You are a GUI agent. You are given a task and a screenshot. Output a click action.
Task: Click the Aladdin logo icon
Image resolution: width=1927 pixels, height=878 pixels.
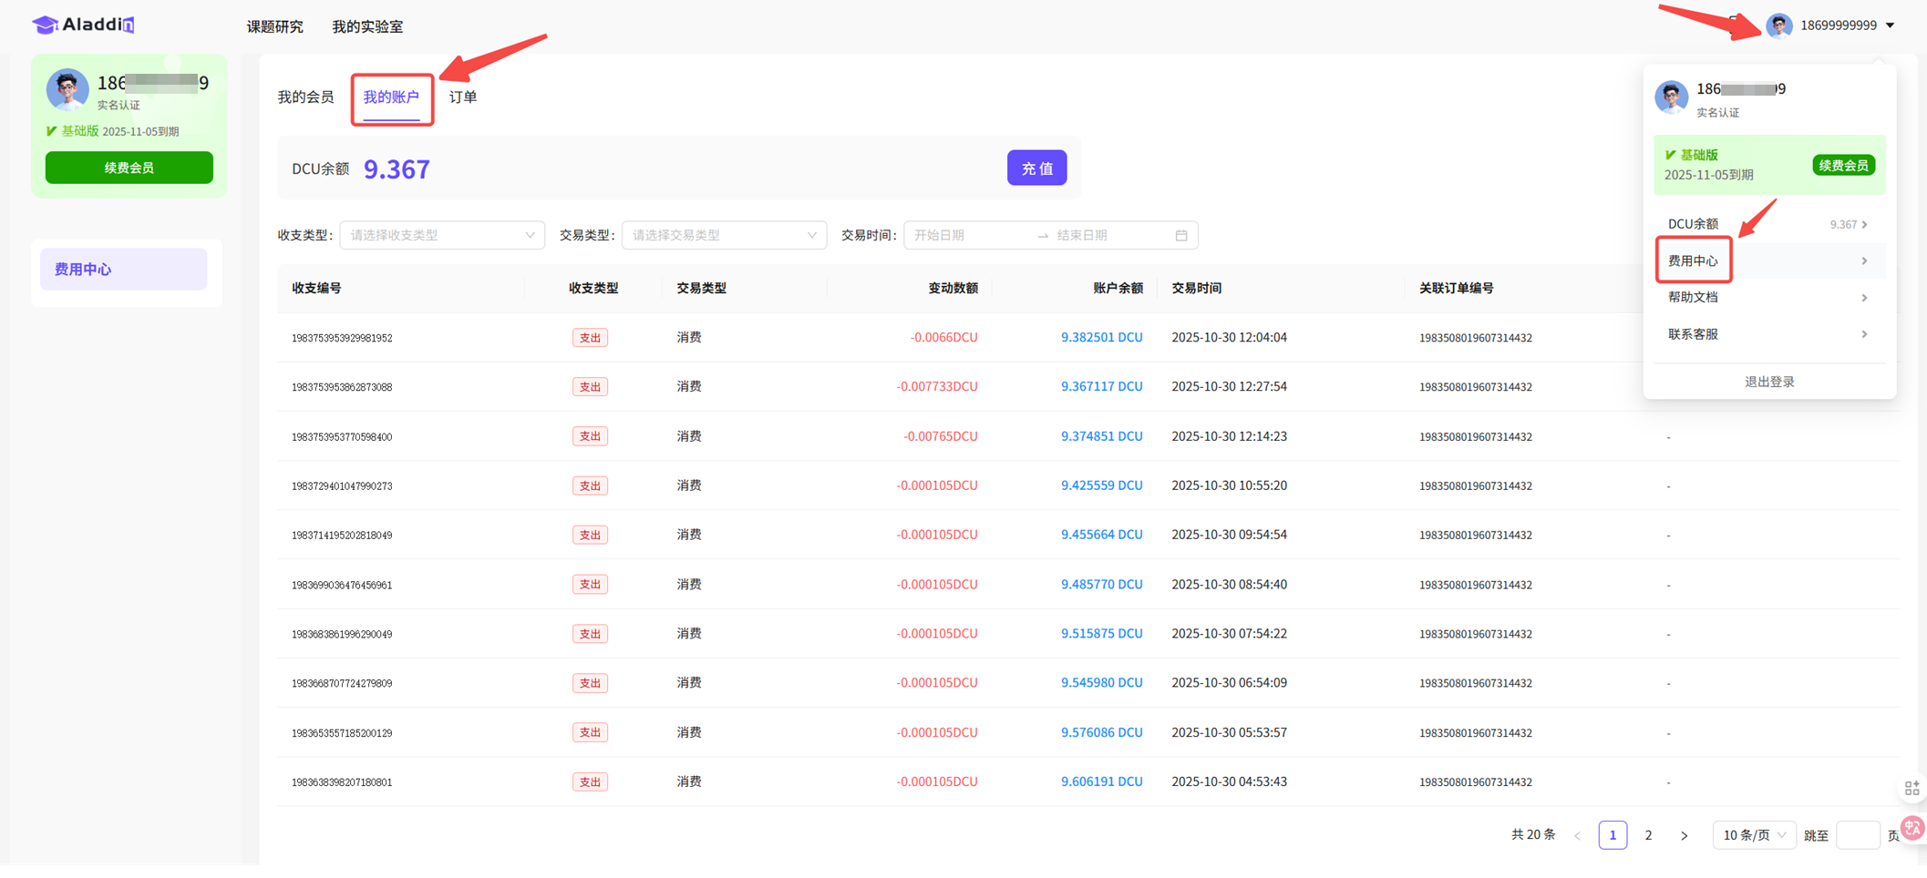point(45,25)
